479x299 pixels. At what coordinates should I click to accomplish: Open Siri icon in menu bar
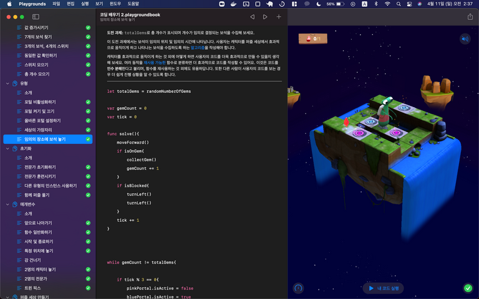tap(420, 4)
